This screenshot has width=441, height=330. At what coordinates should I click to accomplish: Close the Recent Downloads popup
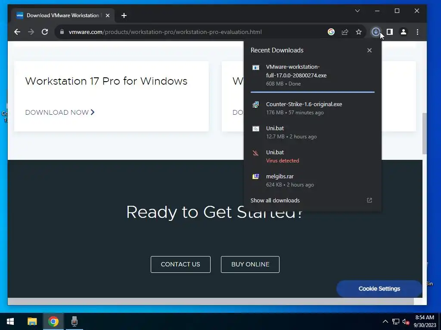click(369, 50)
